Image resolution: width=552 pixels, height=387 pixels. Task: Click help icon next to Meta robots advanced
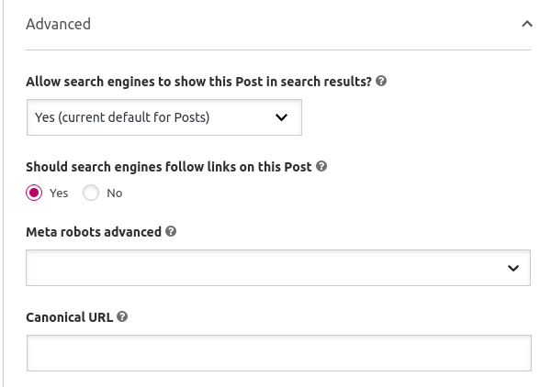171,231
